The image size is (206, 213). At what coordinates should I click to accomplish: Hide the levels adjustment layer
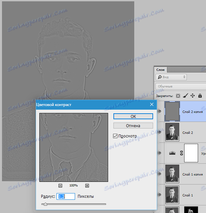pyautogui.click(x=160, y=153)
